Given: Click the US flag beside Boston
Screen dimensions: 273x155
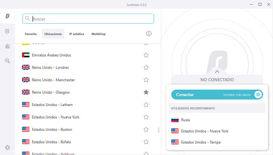Looking at the screenshot, I should point(26,129).
